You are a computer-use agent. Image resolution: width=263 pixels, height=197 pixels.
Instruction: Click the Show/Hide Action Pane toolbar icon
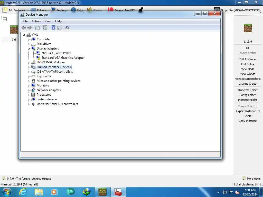[59, 28]
